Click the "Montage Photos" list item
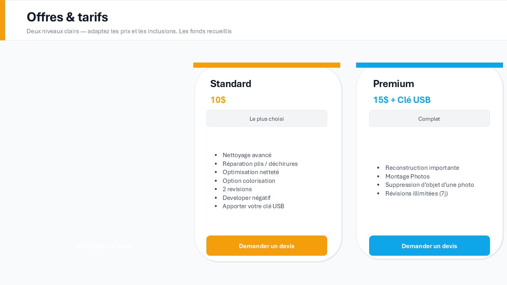 (x=407, y=177)
